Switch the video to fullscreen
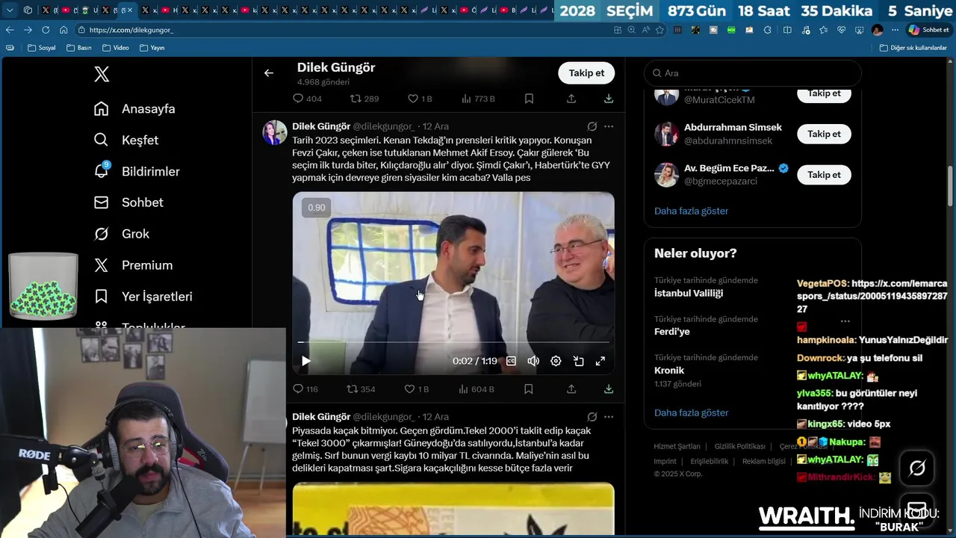The width and height of the screenshot is (956, 538). point(600,361)
